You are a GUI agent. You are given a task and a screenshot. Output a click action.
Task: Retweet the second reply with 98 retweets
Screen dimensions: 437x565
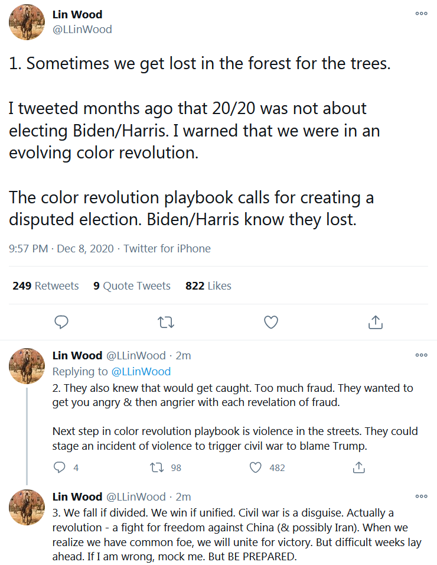(157, 467)
